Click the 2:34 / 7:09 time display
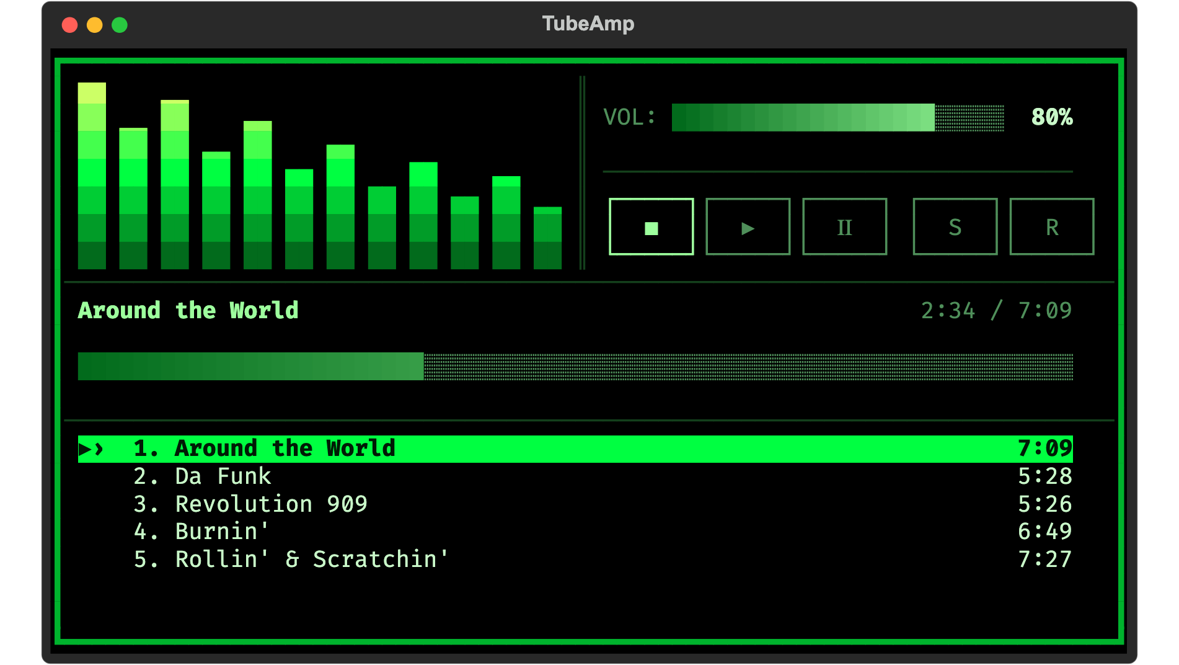Image resolution: width=1179 pixels, height=665 pixels. pyautogui.click(x=996, y=310)
